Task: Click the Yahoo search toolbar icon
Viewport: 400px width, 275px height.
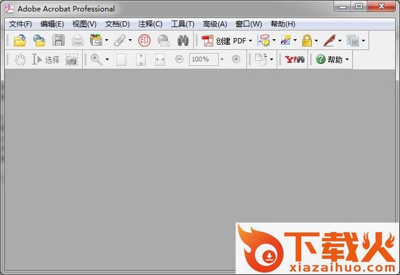Action: tap(294, 60)
